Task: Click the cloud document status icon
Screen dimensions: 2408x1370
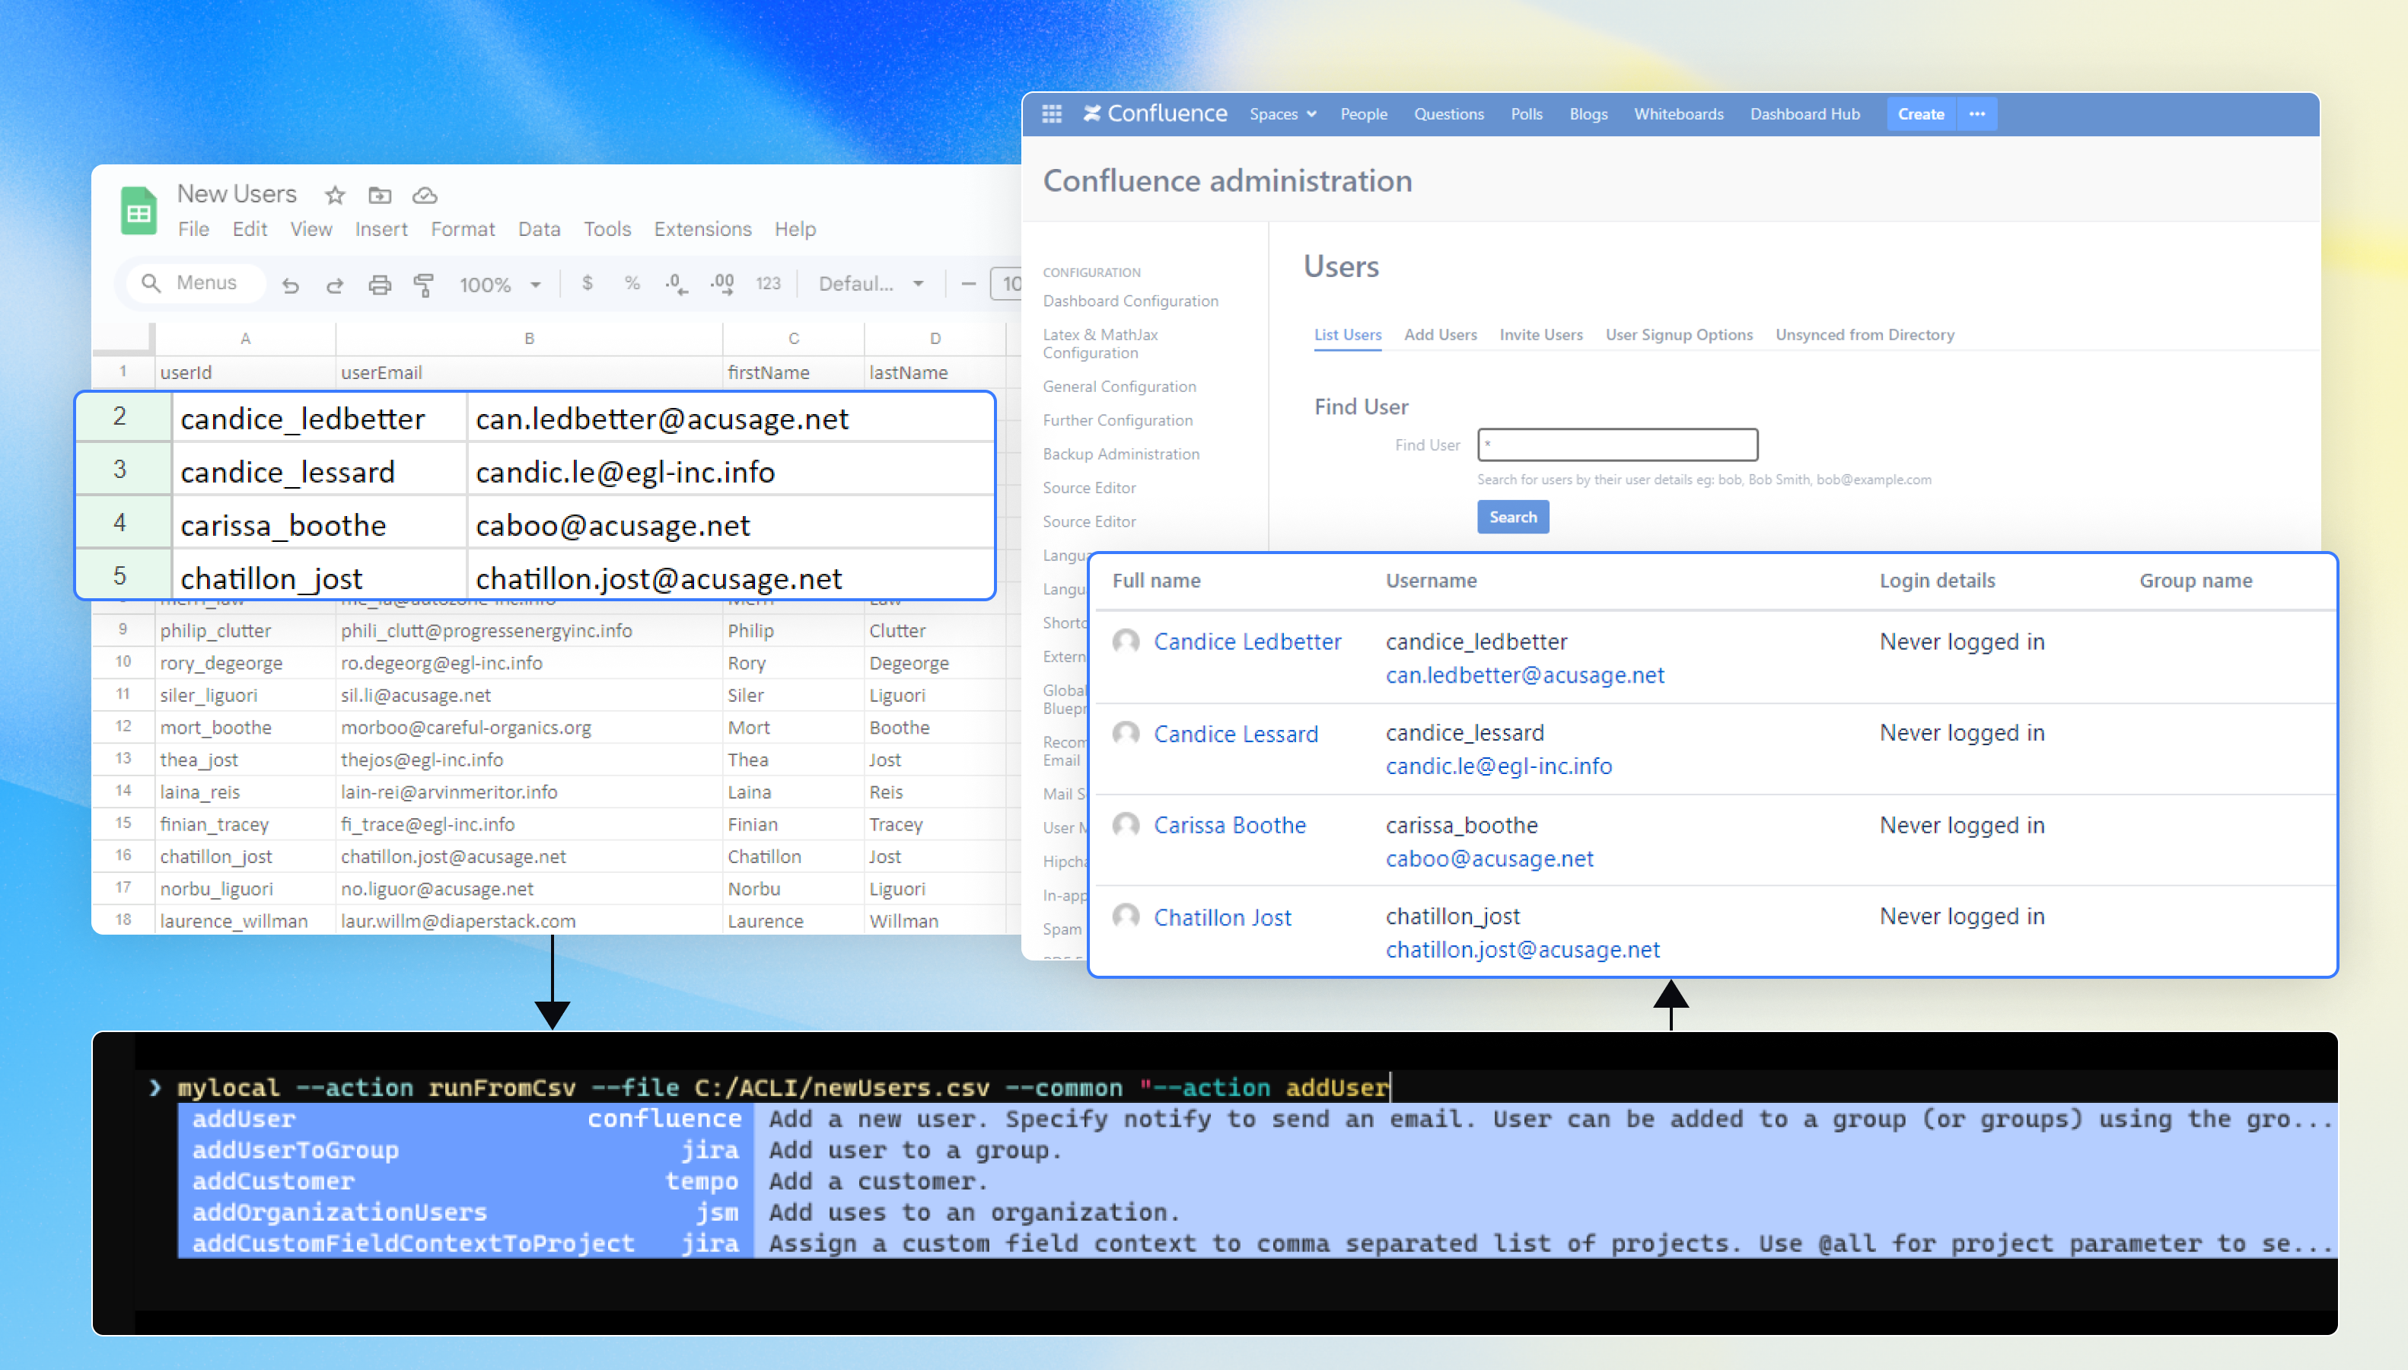Action: click(424, 195)
